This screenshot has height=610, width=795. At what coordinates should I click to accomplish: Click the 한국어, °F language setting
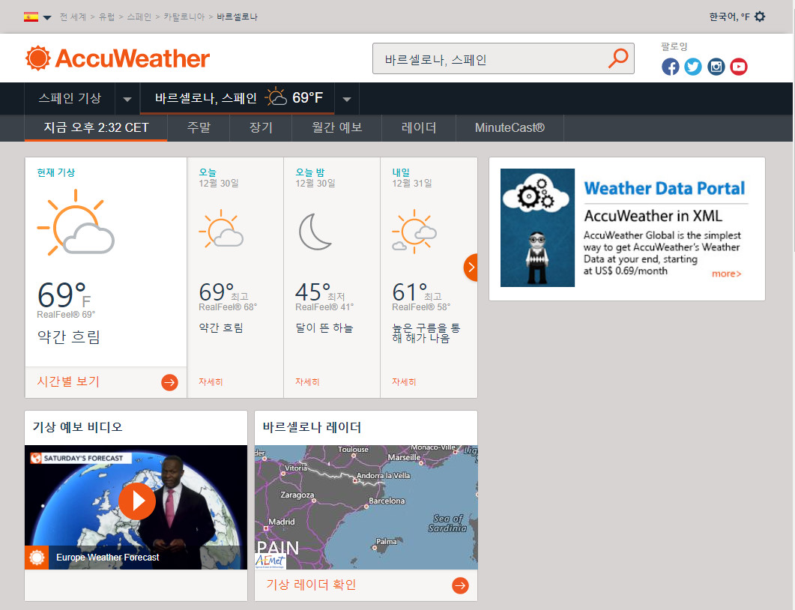point(729,16)
